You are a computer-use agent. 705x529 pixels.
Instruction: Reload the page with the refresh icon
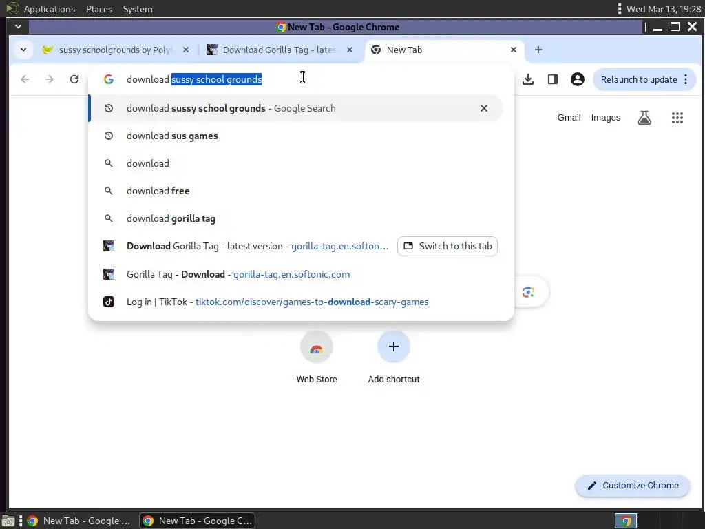pyautogui.click(x=74, y=79)
